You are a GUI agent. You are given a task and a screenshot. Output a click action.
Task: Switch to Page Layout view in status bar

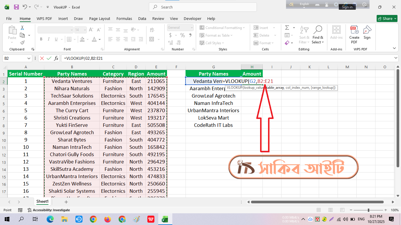click(331, 210)
